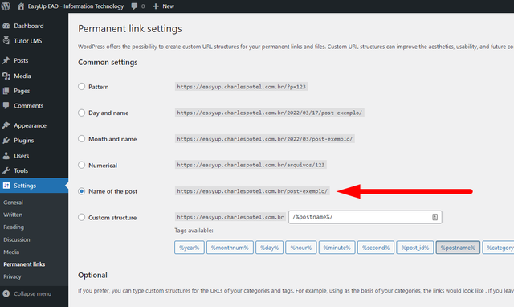Click the Tools wrench icon
Screen dimensions: 514x307
(x=6, y=170)
